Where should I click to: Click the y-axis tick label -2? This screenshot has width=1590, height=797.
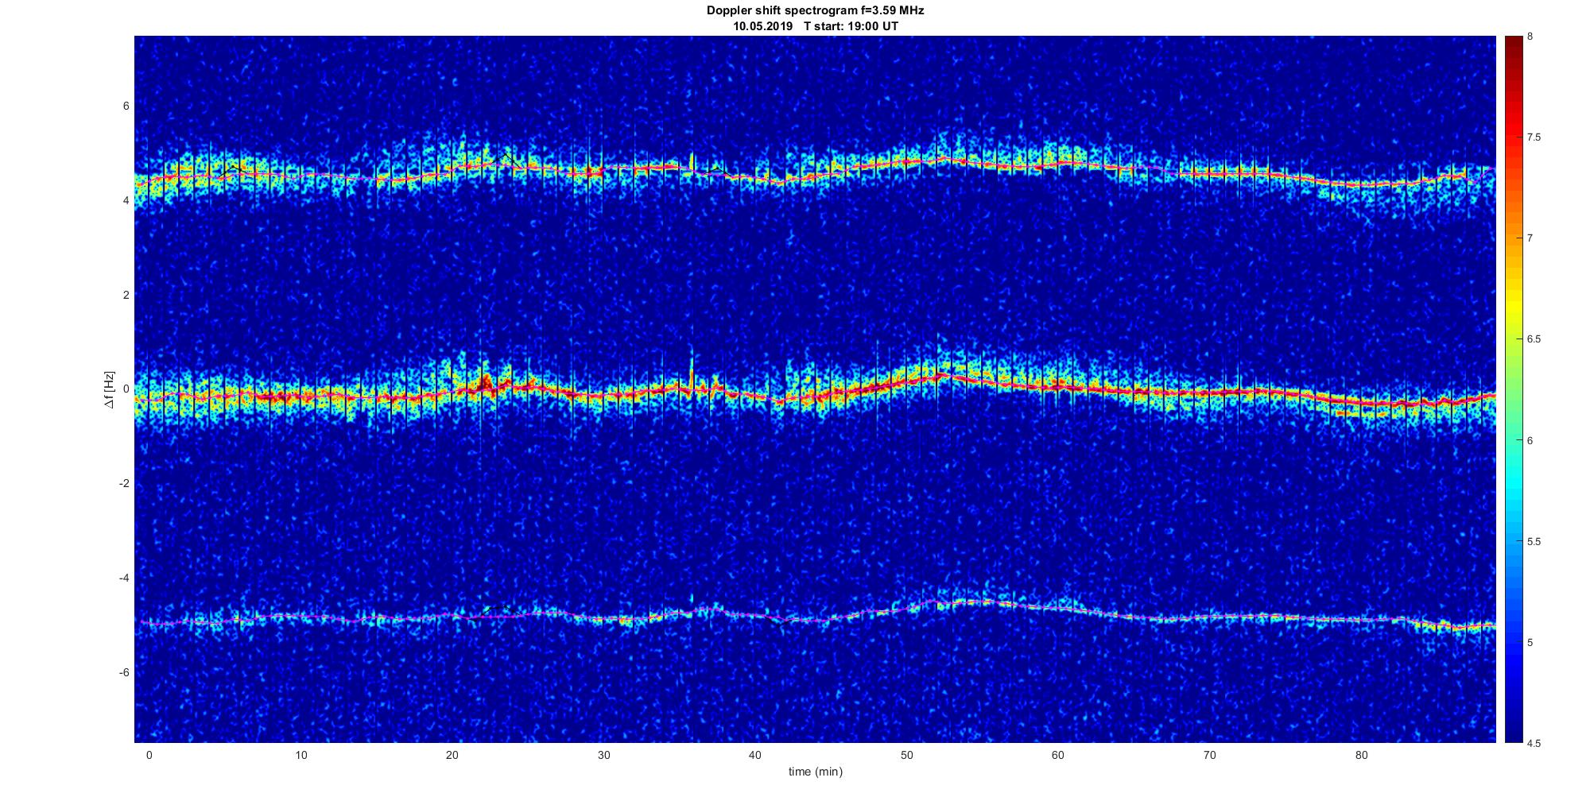[x=125, y=484]
